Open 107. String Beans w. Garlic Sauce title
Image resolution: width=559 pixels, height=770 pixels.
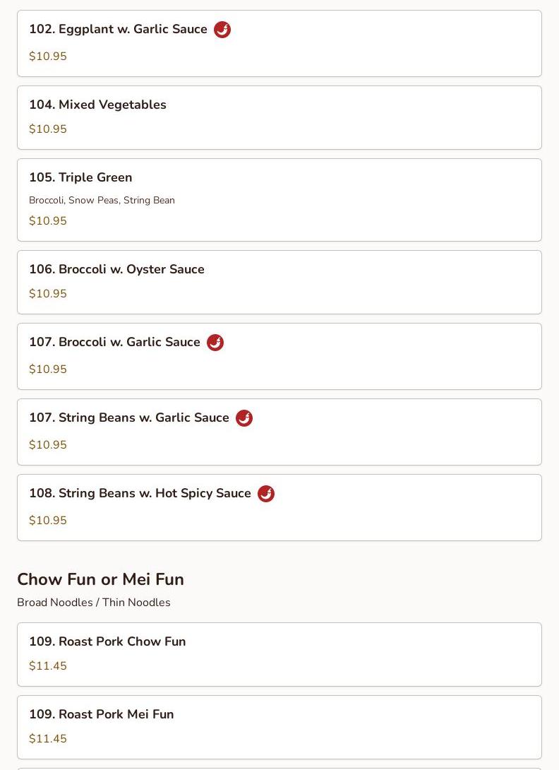click(x=129, y=417)
